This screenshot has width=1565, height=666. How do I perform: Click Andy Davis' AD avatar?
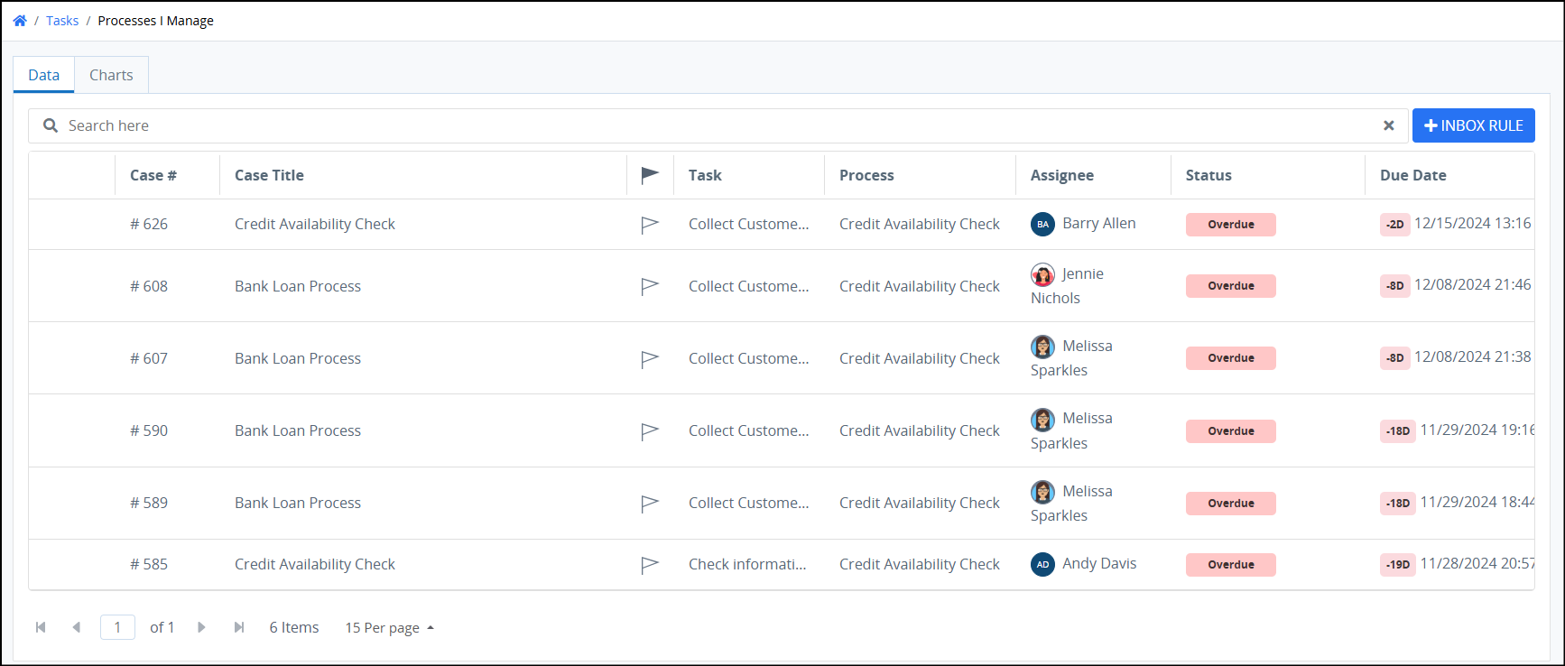pyautogui.click(x=1042, y=564)
